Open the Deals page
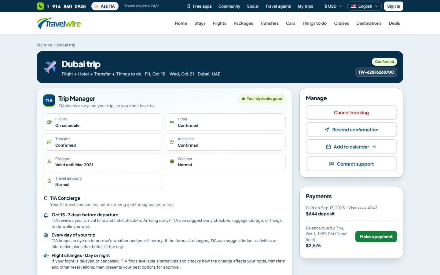Screen dimensions: 440x275 pos(394,23)
